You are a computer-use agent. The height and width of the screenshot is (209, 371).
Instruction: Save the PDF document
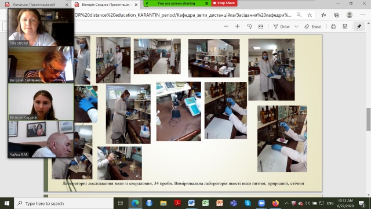click(345, 27)
